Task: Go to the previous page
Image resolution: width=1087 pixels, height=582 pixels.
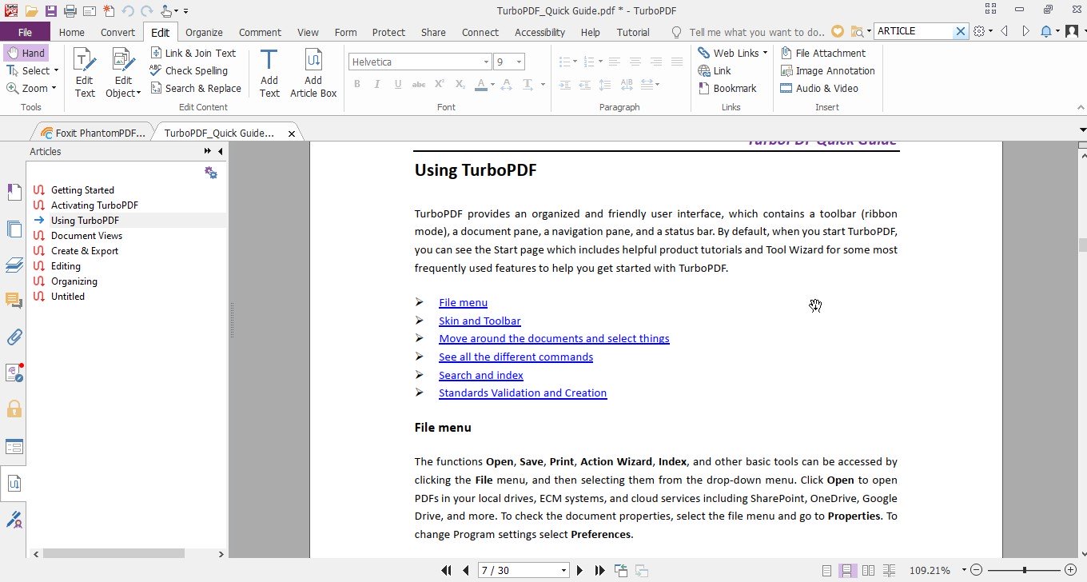Action: (x=466, y=570)
